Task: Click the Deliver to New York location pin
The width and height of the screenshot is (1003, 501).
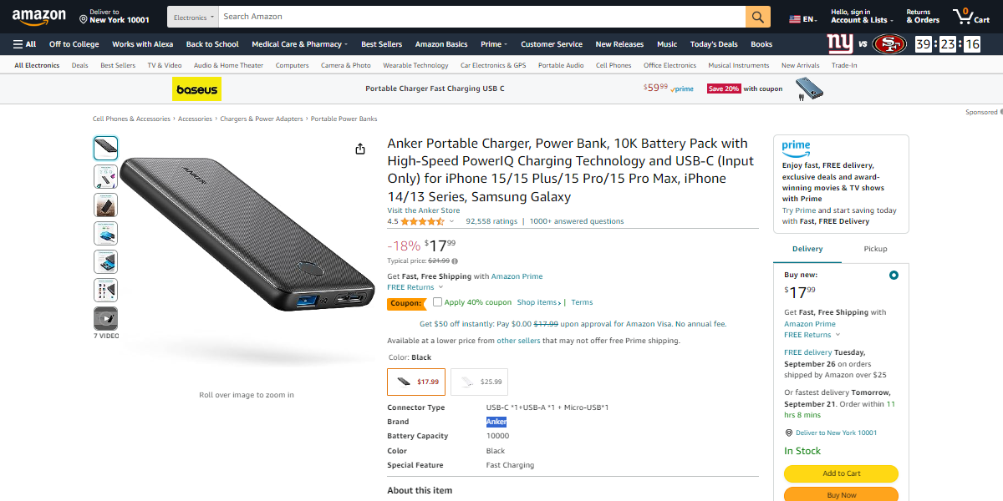Action: coord(84,18)
